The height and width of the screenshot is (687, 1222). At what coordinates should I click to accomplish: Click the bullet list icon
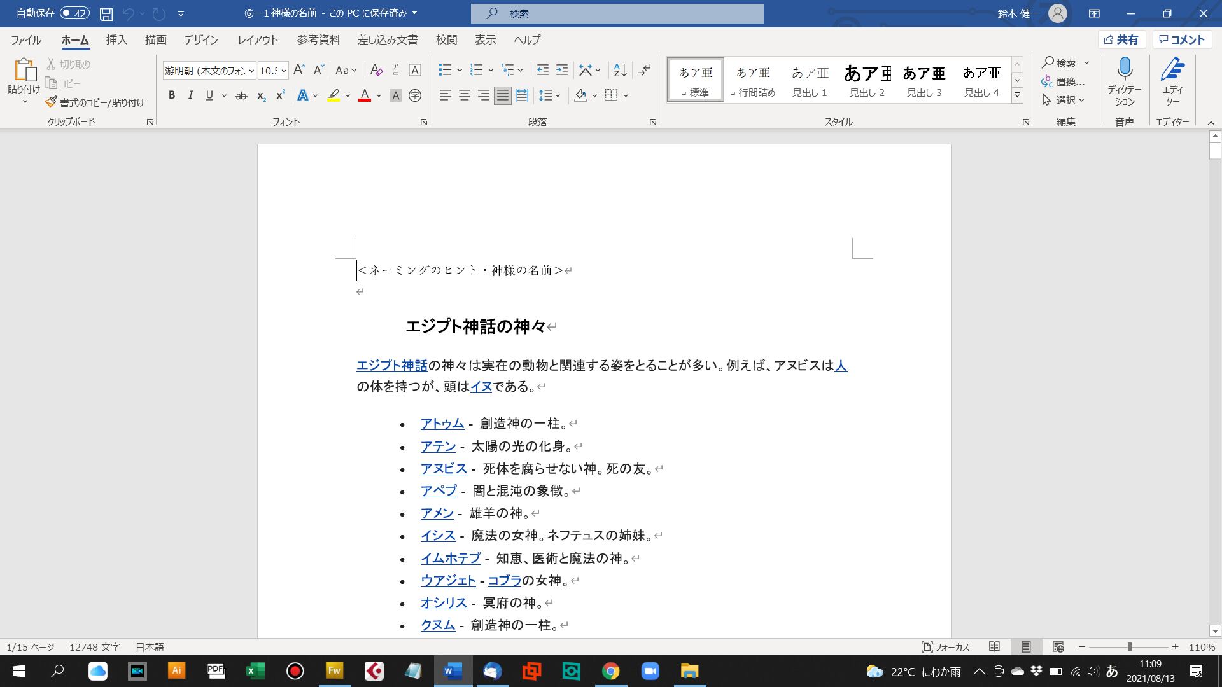tap(446, 70)
